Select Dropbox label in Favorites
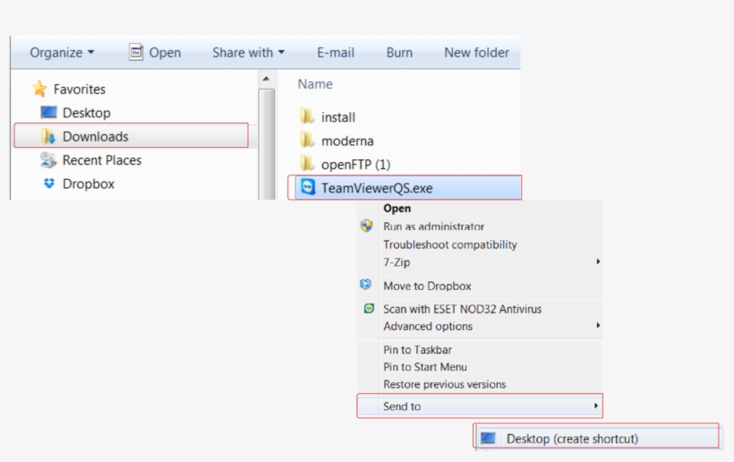Screen dimensions: 734x462 [89, 184]
